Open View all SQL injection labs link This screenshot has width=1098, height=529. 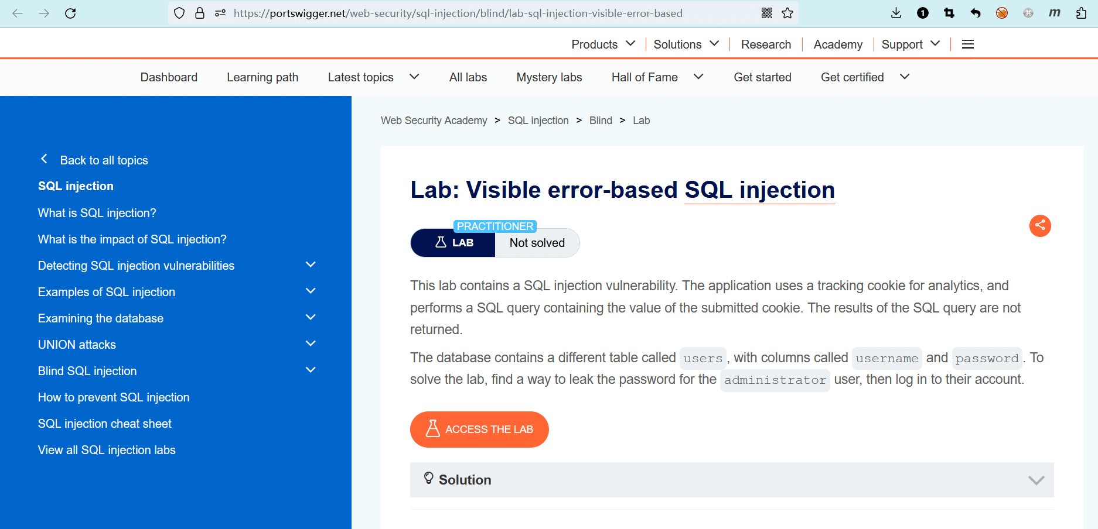pyautogui.click(x=107, y=450)
